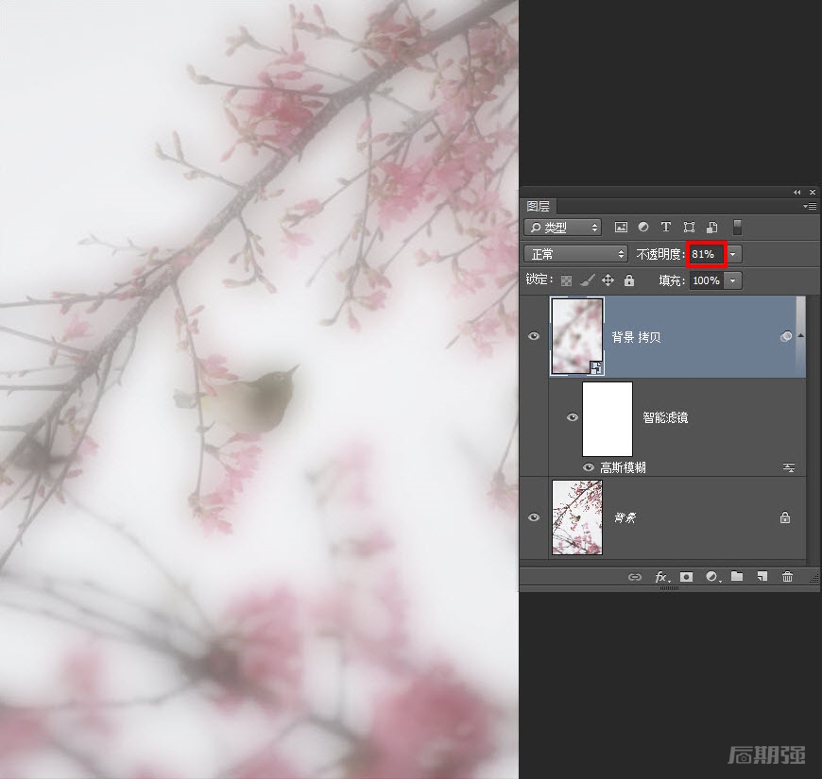The image size is (822, 779).
Task: Lock transparent pixels icon
Action: [x=566, y=280]
